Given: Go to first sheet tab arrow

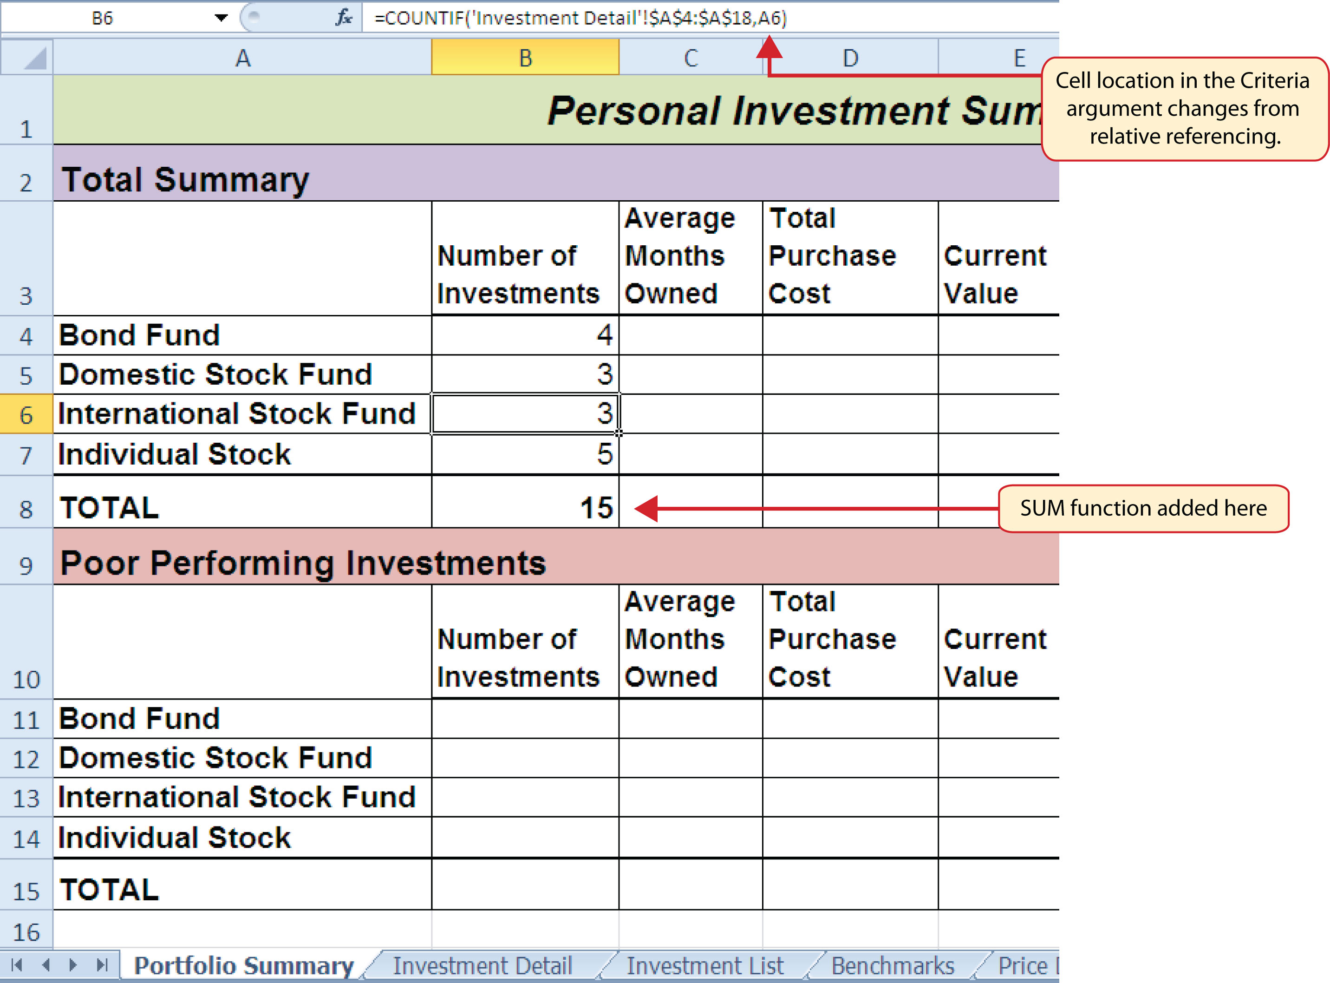Looking at the screenshot, I should point(17,964).
